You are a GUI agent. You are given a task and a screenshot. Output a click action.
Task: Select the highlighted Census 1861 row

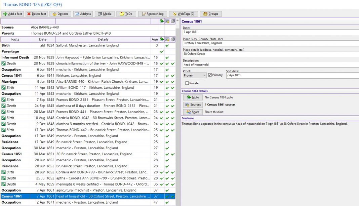[88, 196]
